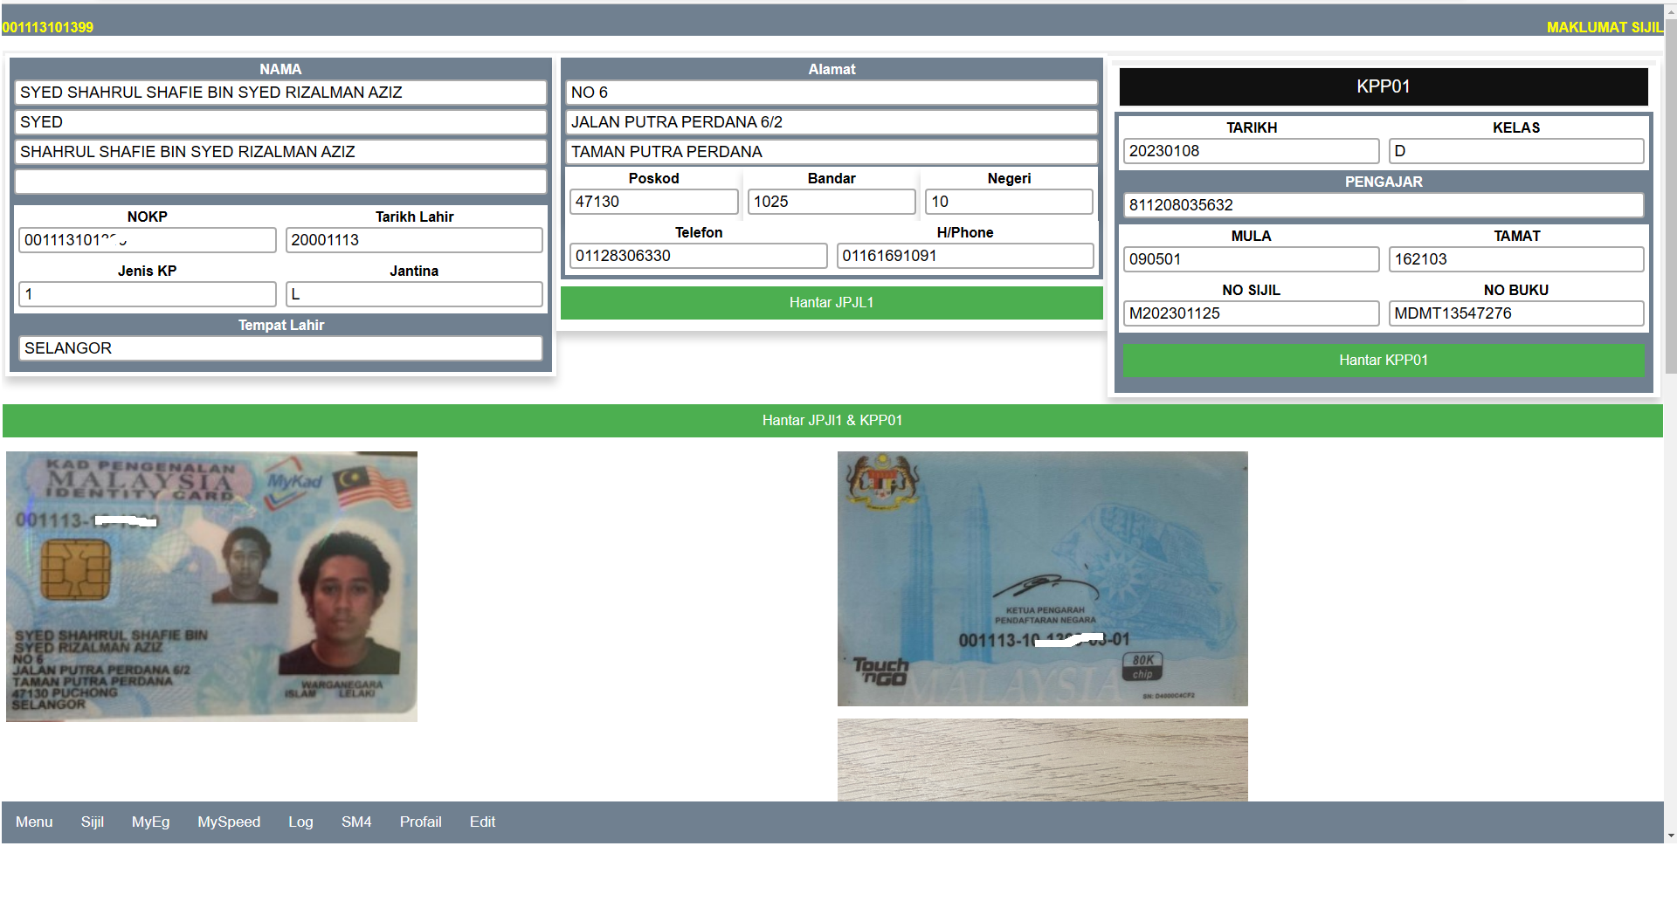1677x901 pixels.
Task: Open the MyEg menu item
Action: tap(150, 822)
